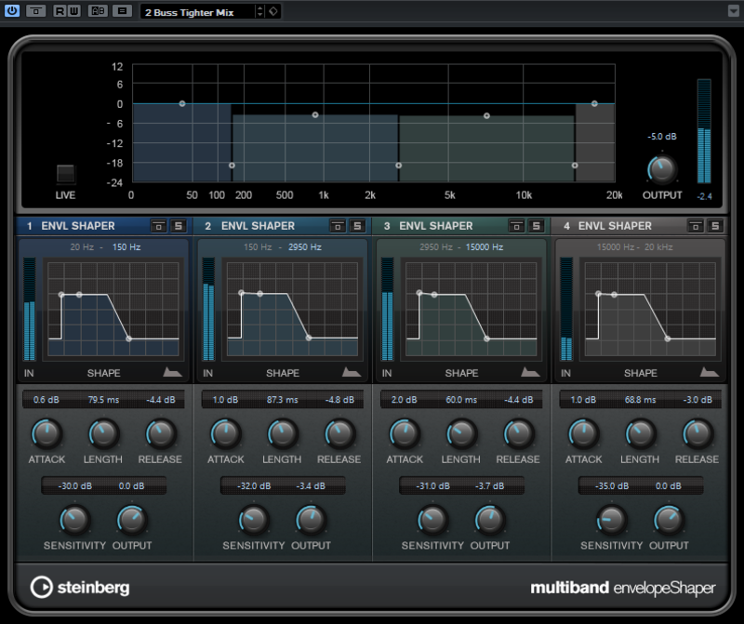Toggle the plug-in power button

point(12,10)
